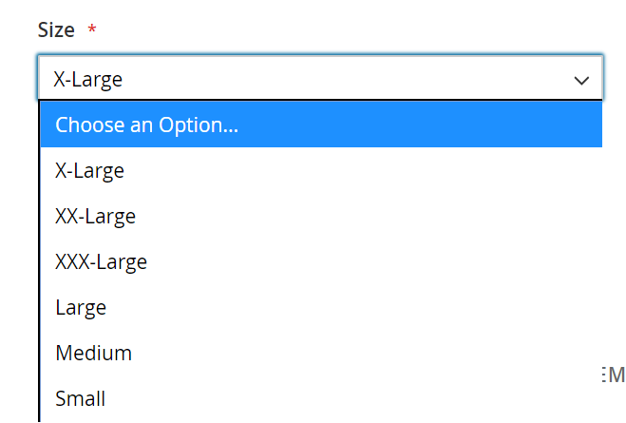Choose the Medium size option
626x423 pixels.
point(94,353)
